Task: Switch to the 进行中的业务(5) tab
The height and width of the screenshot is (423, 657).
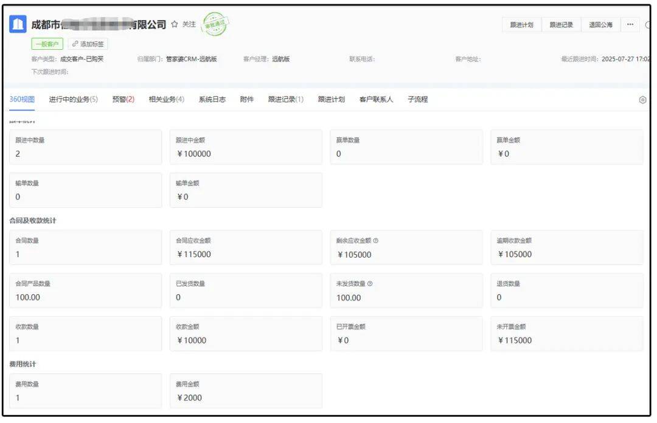Action: click(74, 99)
